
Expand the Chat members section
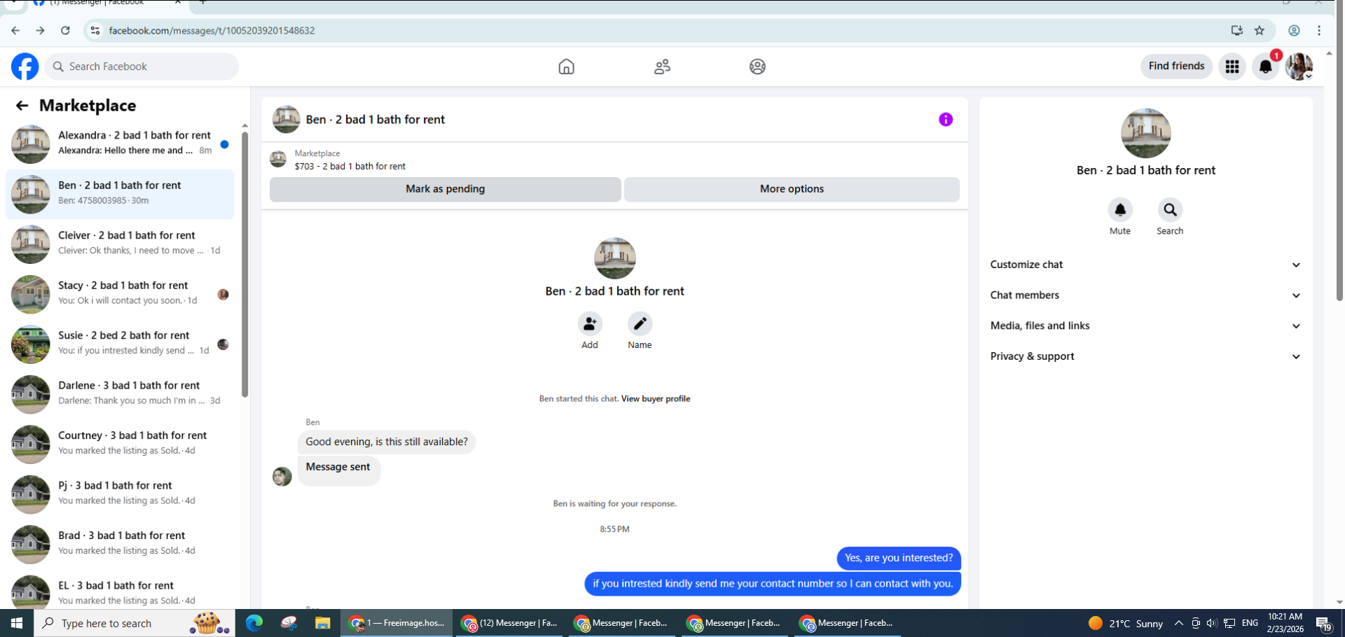pos(1146,295)
